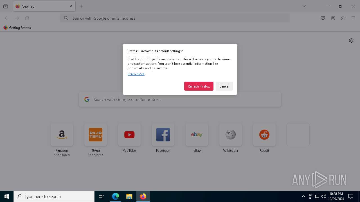
Task: Open Firefox account icon
Action: [333, 18]
